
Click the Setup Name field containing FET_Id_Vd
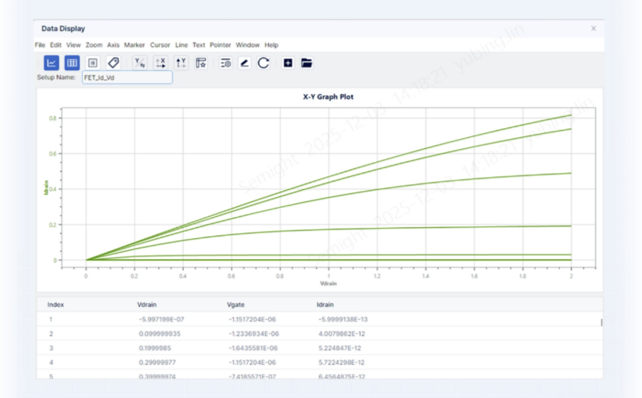(127, 78)
